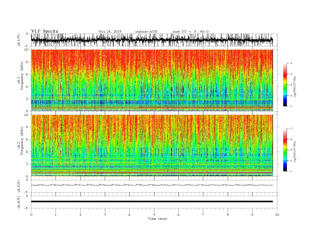Click the "station=ATH" header label

(146, 32)
